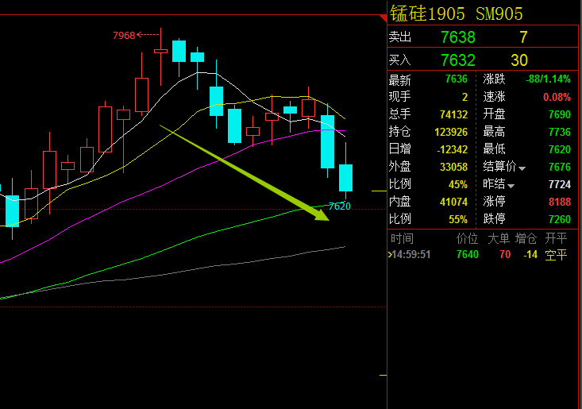The height and width of the screenshot is (409, 582).
Task: Click the 总手 value 74132
Action: point(453,114)
